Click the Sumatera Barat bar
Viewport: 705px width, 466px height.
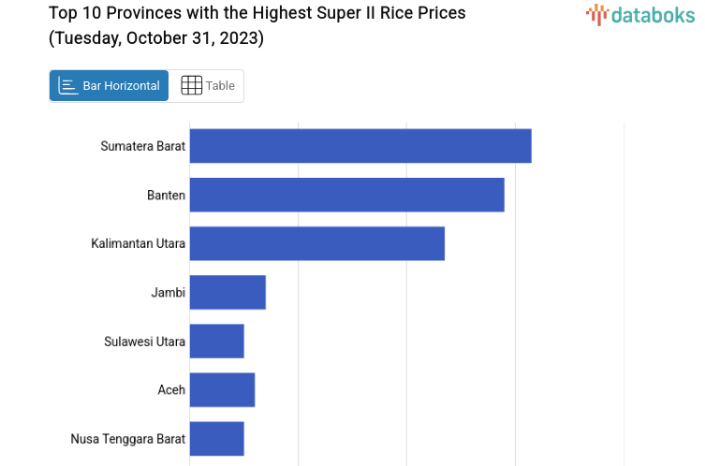360,146
